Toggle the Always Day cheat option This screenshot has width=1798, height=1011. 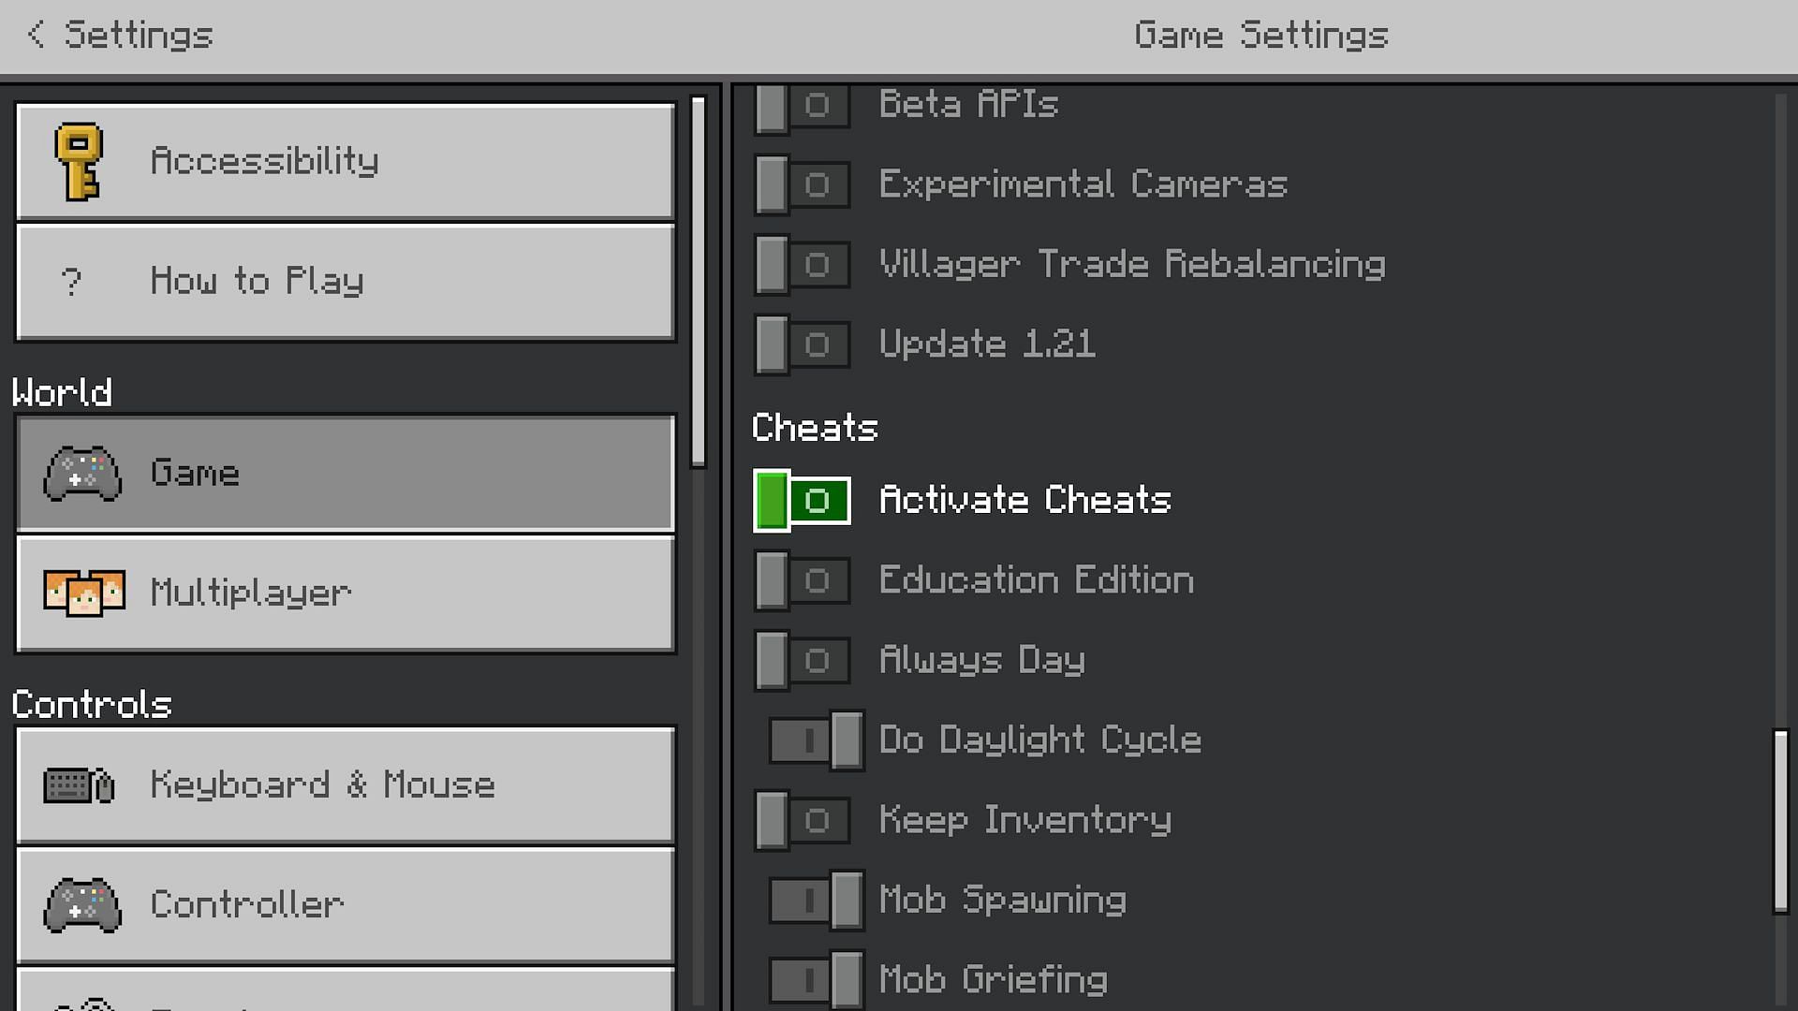[x=802, y=659]
